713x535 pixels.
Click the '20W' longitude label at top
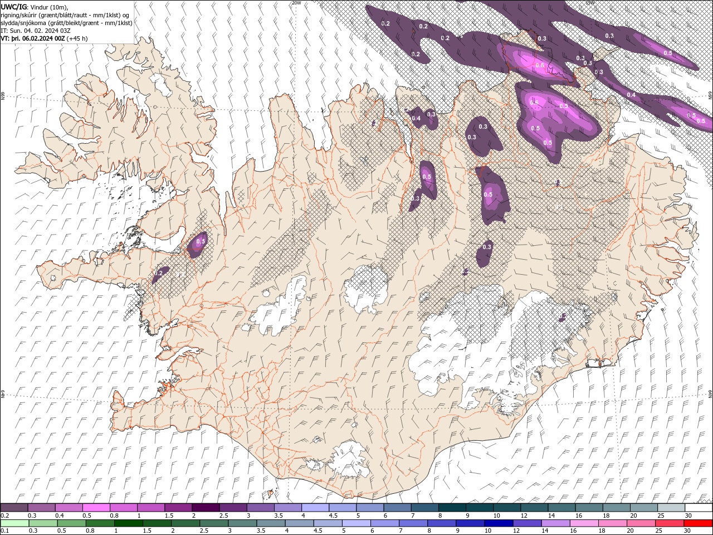click(x=296, y=3)
